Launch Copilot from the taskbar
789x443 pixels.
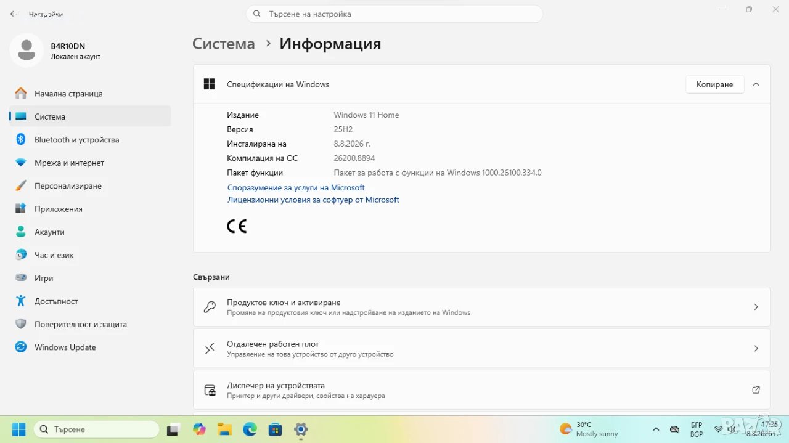(199, 429)
